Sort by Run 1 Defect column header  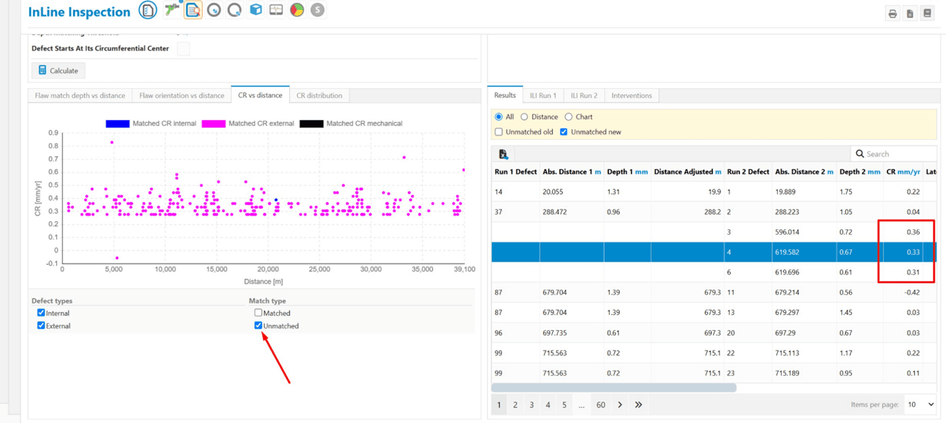(x=515, y=171)
